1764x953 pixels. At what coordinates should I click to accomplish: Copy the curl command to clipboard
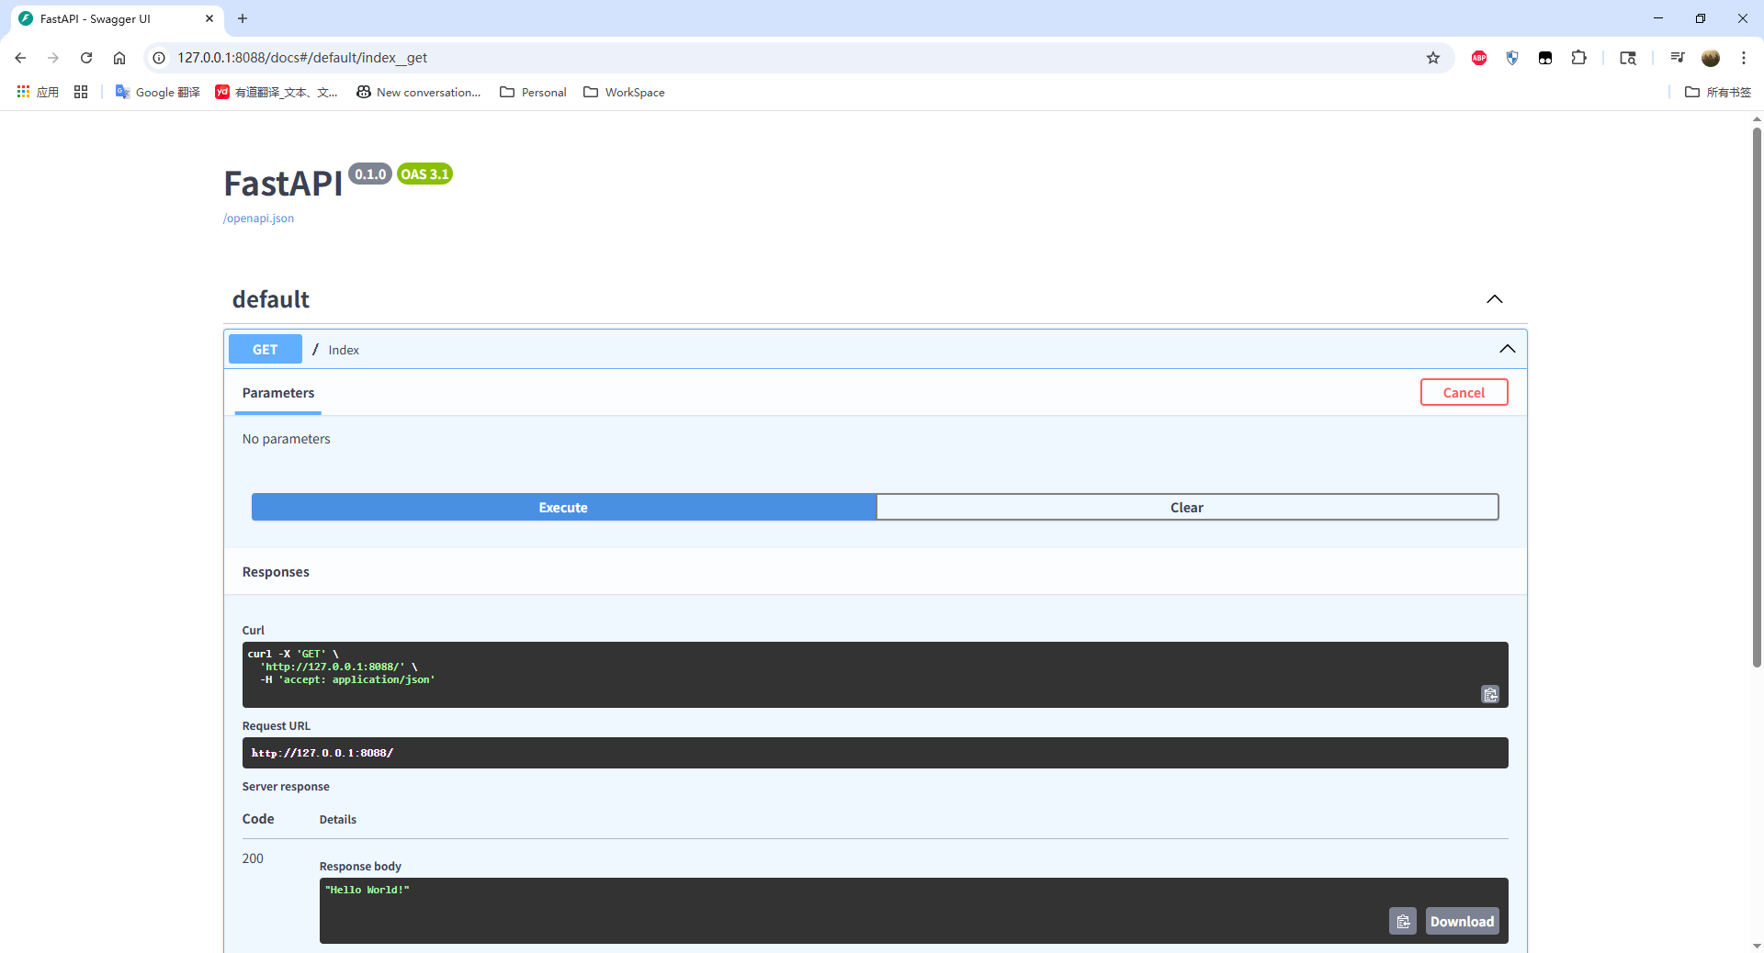pos(1490,694)
